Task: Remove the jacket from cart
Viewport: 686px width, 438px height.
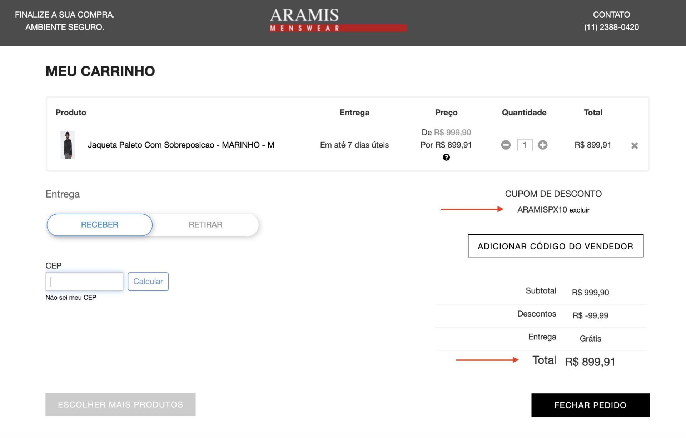Action: click(x=634, y=145)
